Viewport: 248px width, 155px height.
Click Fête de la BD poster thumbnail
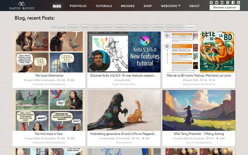(x=199, y=52)
